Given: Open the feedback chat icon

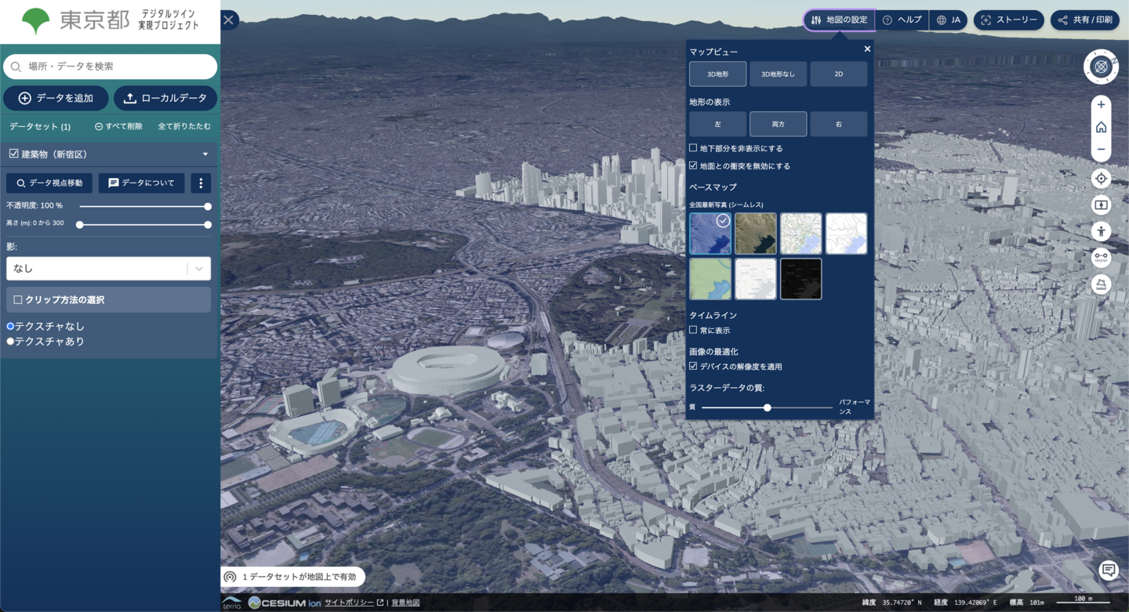Looking at the screenshot, I should click(x=1109, y=570).
